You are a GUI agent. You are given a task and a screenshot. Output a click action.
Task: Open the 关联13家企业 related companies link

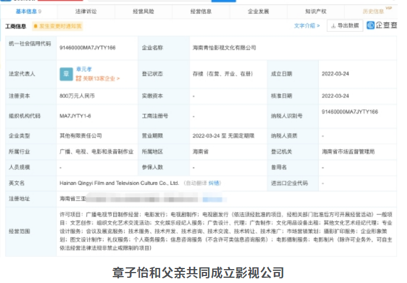99,78
